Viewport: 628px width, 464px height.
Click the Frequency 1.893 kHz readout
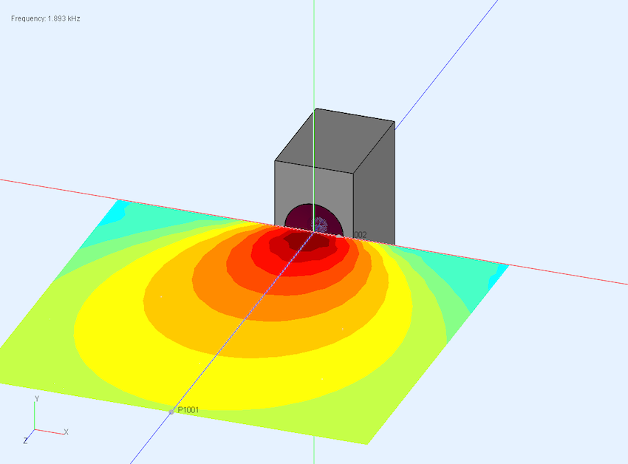45,18
